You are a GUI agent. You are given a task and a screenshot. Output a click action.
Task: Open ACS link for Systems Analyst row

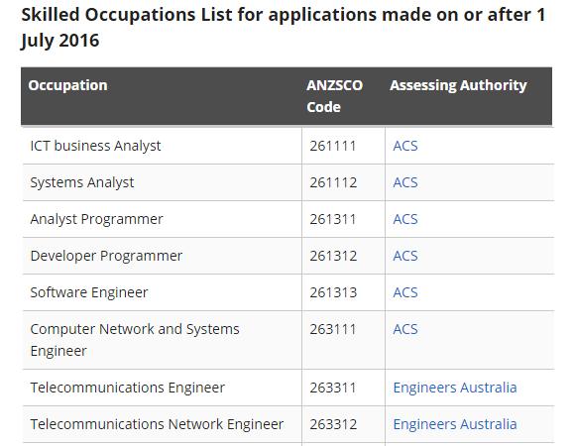(x=404, y=182)
